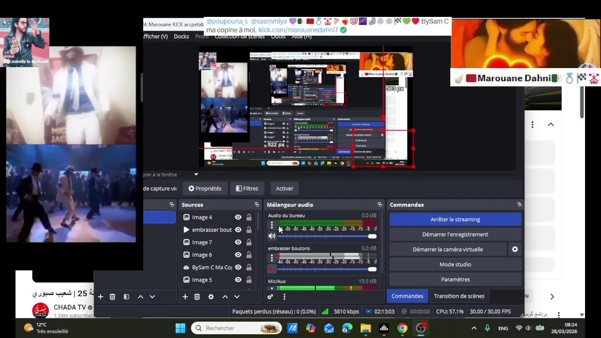Toggle the lock on Image 6
The width and height of the screenshot is (601, 338).
click(249, 255)
